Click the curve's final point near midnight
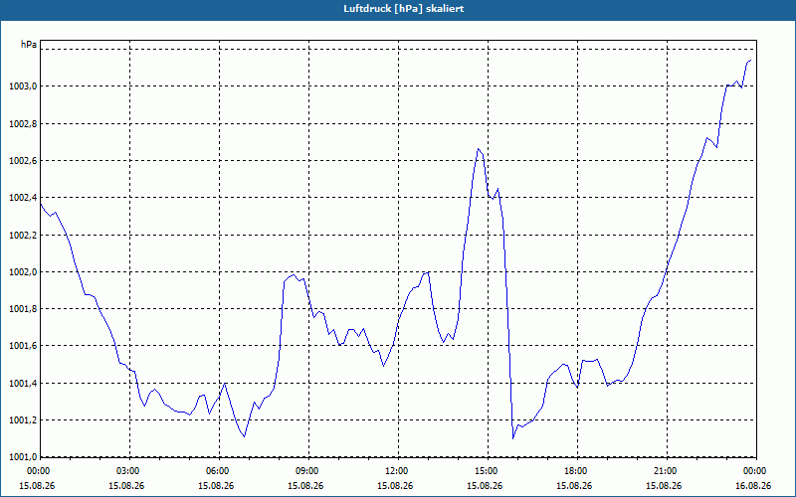The image size is (796, 497). (751, 61)
